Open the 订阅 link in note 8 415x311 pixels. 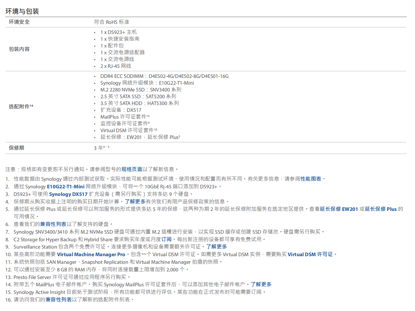[x=166, y=239]
